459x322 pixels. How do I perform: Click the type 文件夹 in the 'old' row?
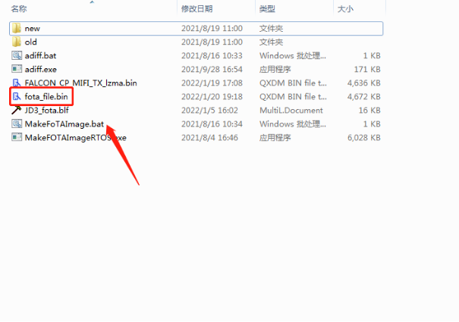pos(271,42)
